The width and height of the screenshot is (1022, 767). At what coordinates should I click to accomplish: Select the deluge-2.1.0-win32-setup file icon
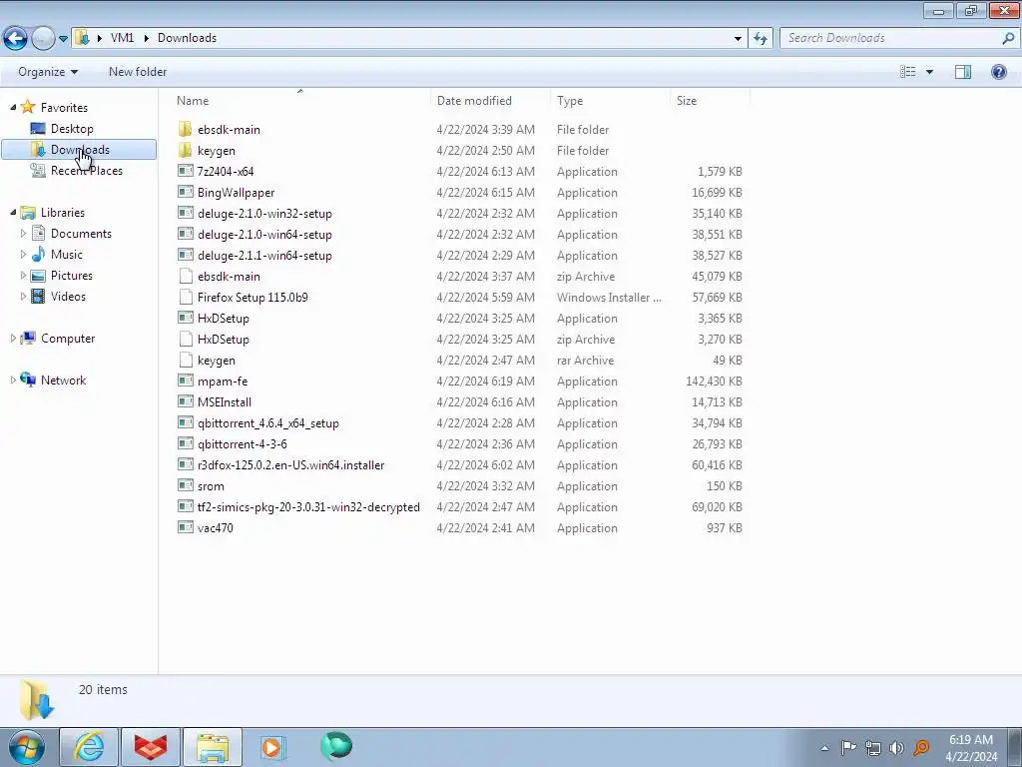click(185, 213)
